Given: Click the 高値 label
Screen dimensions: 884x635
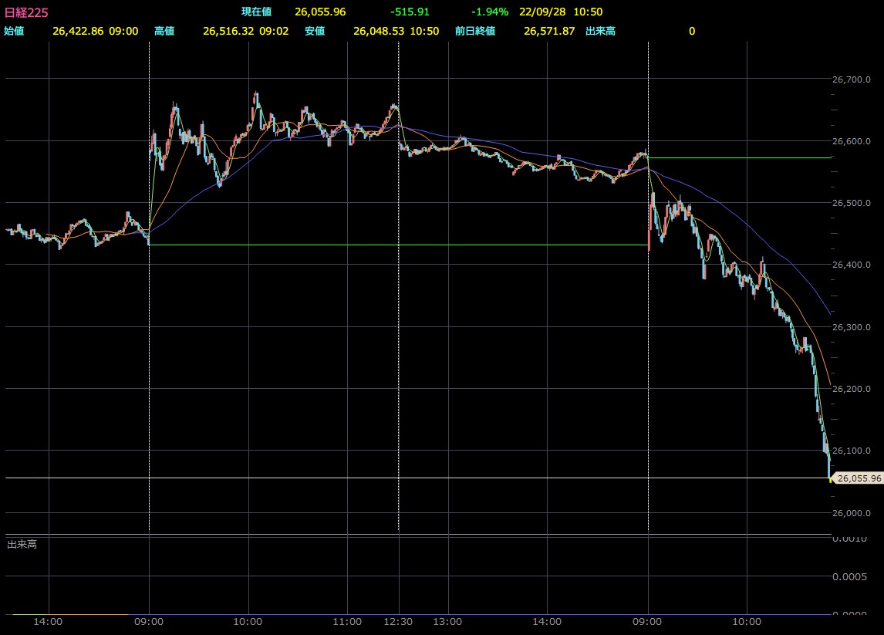Looking at the screenshot, I should [164, 31].
